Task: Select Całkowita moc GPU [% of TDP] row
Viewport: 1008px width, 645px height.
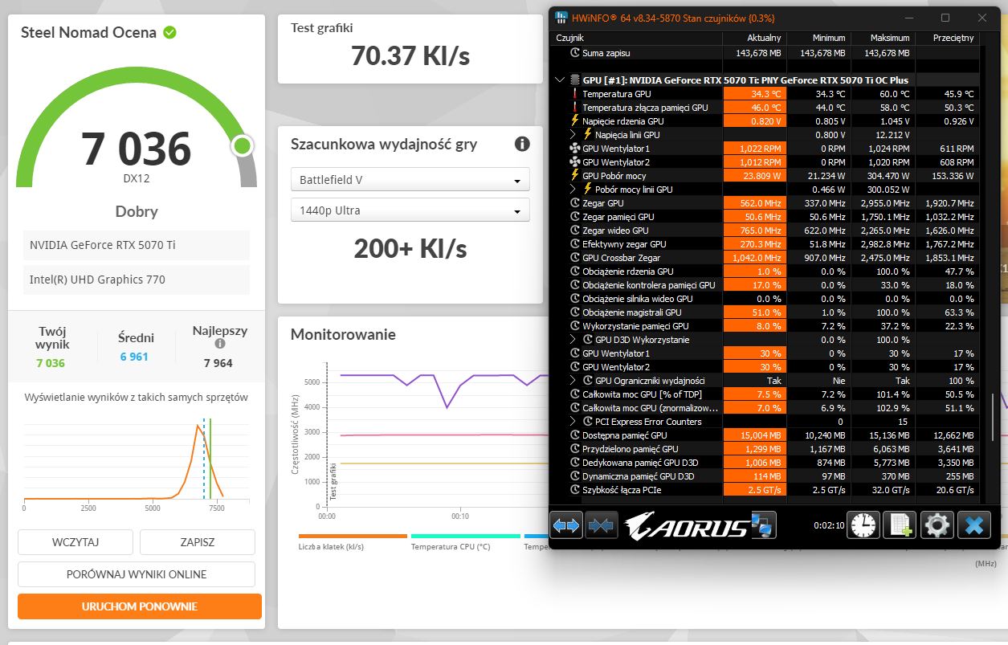Action: coord(766,394)
